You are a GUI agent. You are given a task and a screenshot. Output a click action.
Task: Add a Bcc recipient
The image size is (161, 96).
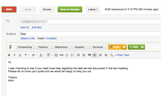point(37,27)
